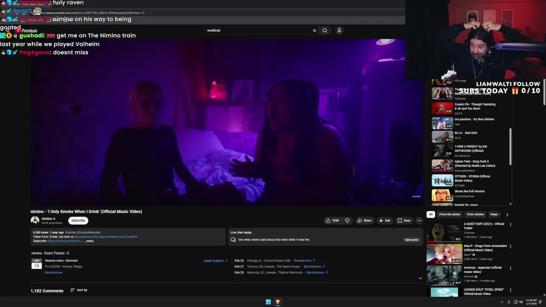
Task: Click the 1,182 Comments heading
Action: coord(47,291)
